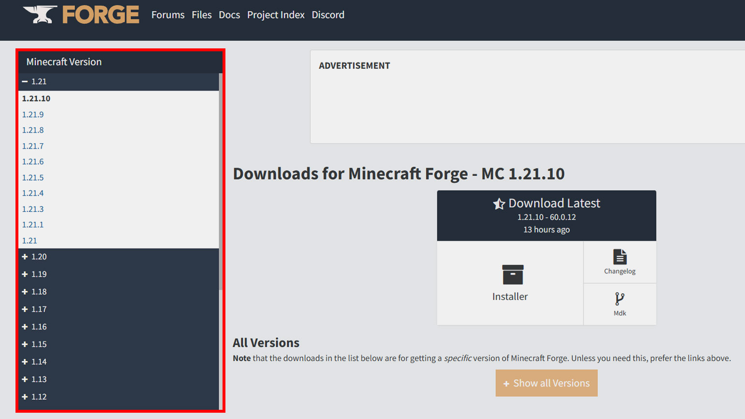
Task: Open the Changelog document icon
Action: [620, 256]
